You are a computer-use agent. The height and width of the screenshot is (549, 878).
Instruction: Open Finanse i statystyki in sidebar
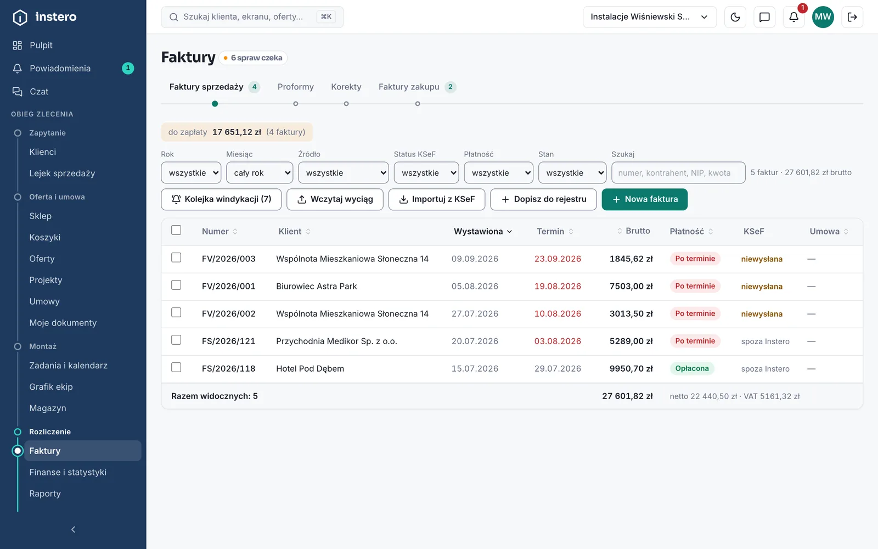68,472
